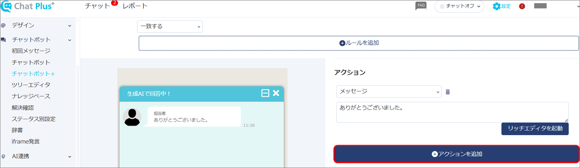Click the アクションを追加 button
The height and width of the screenshot is (168, 580).
[457, 154]
